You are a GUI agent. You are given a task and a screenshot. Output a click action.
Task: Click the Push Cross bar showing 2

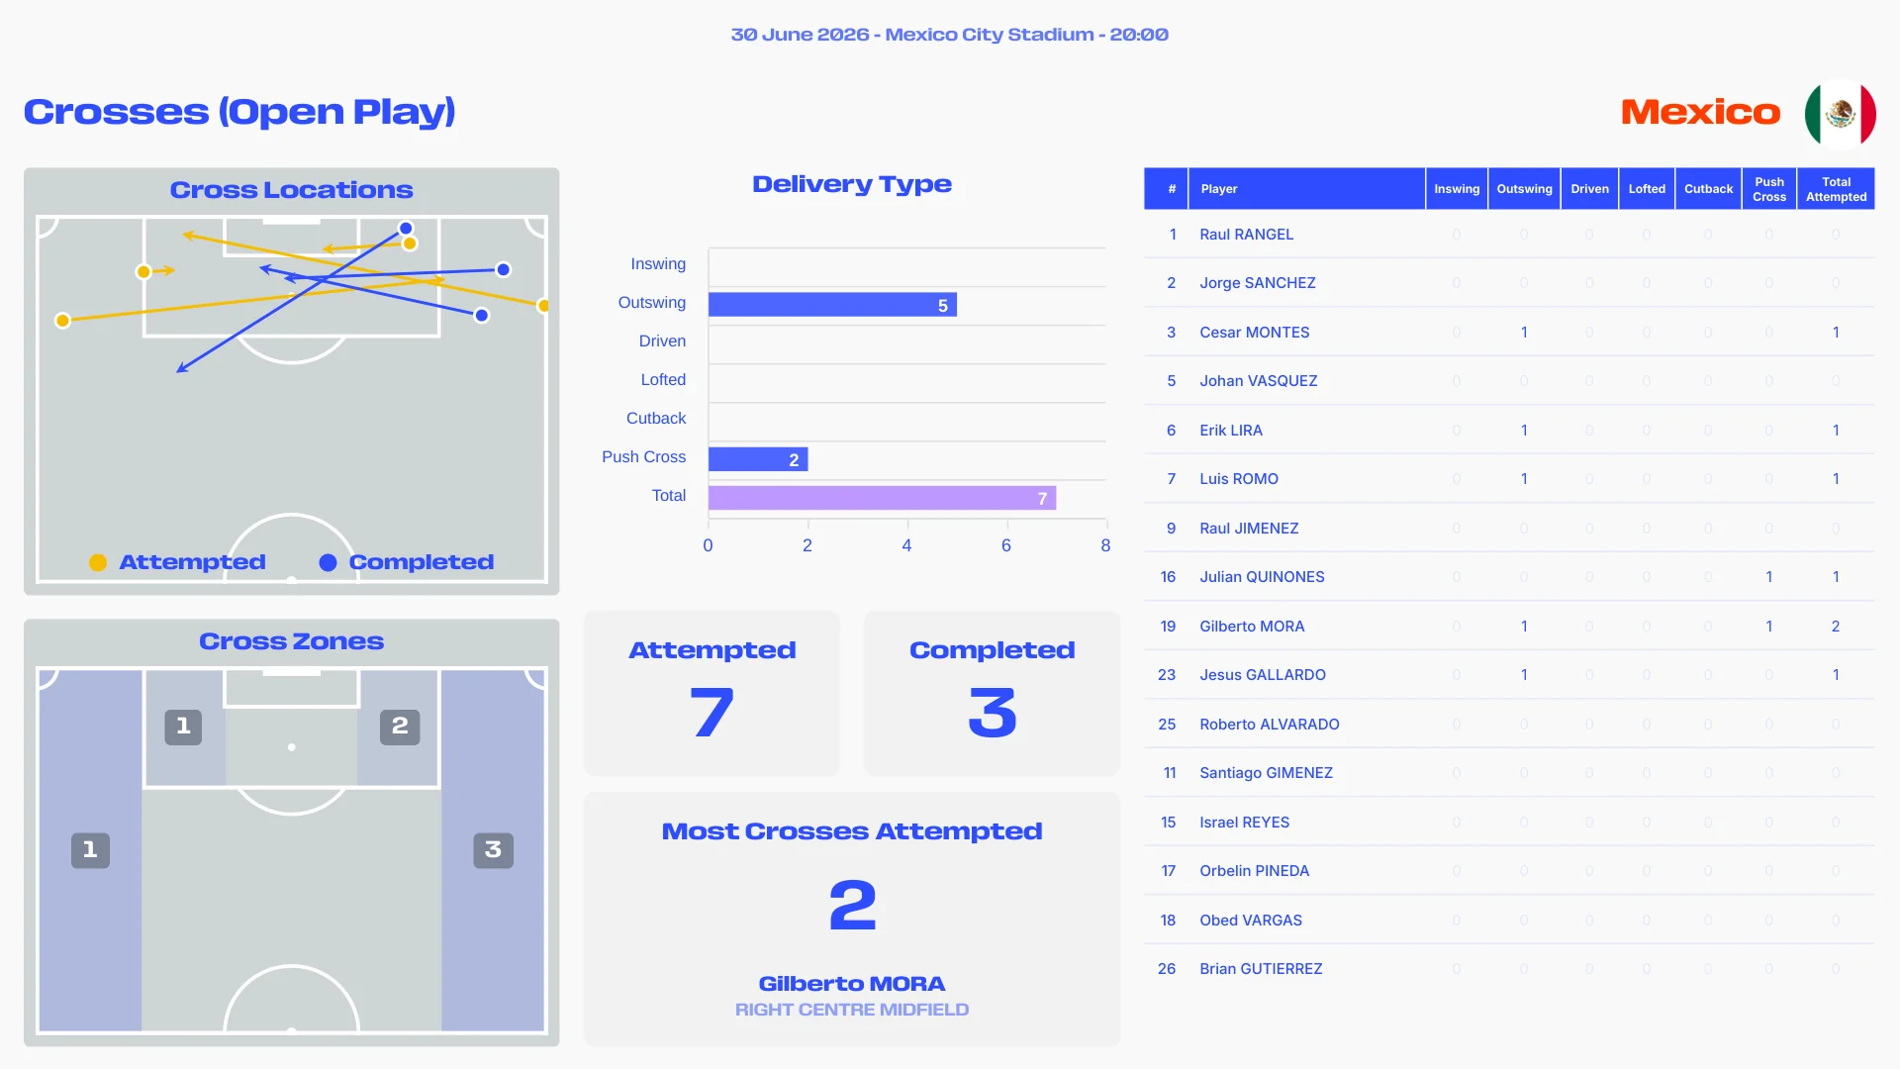point(758,458)
